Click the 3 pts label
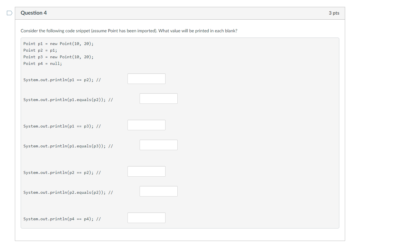 (334, 13)
